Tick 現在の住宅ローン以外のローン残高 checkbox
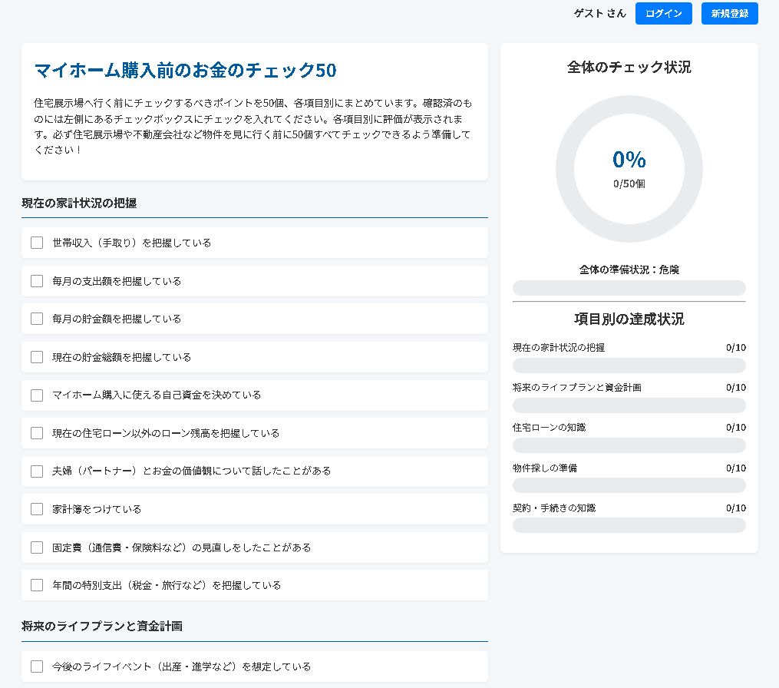The image size is (779, 688). pyautogui.click(x=37, y=433)
